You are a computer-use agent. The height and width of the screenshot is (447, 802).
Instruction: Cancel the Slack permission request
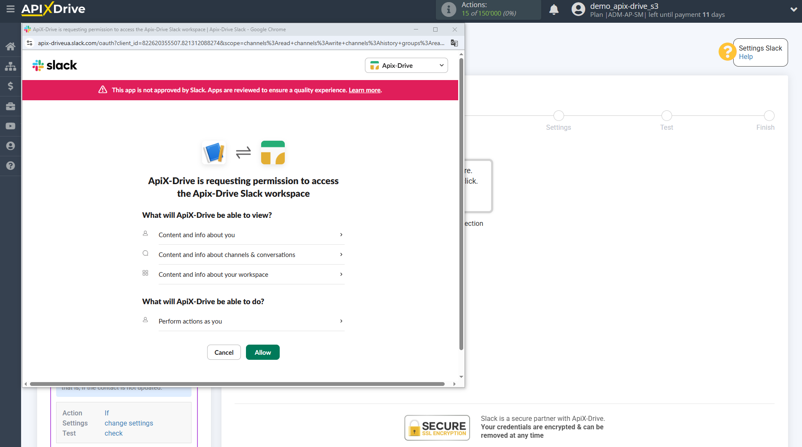coord(224,352)
